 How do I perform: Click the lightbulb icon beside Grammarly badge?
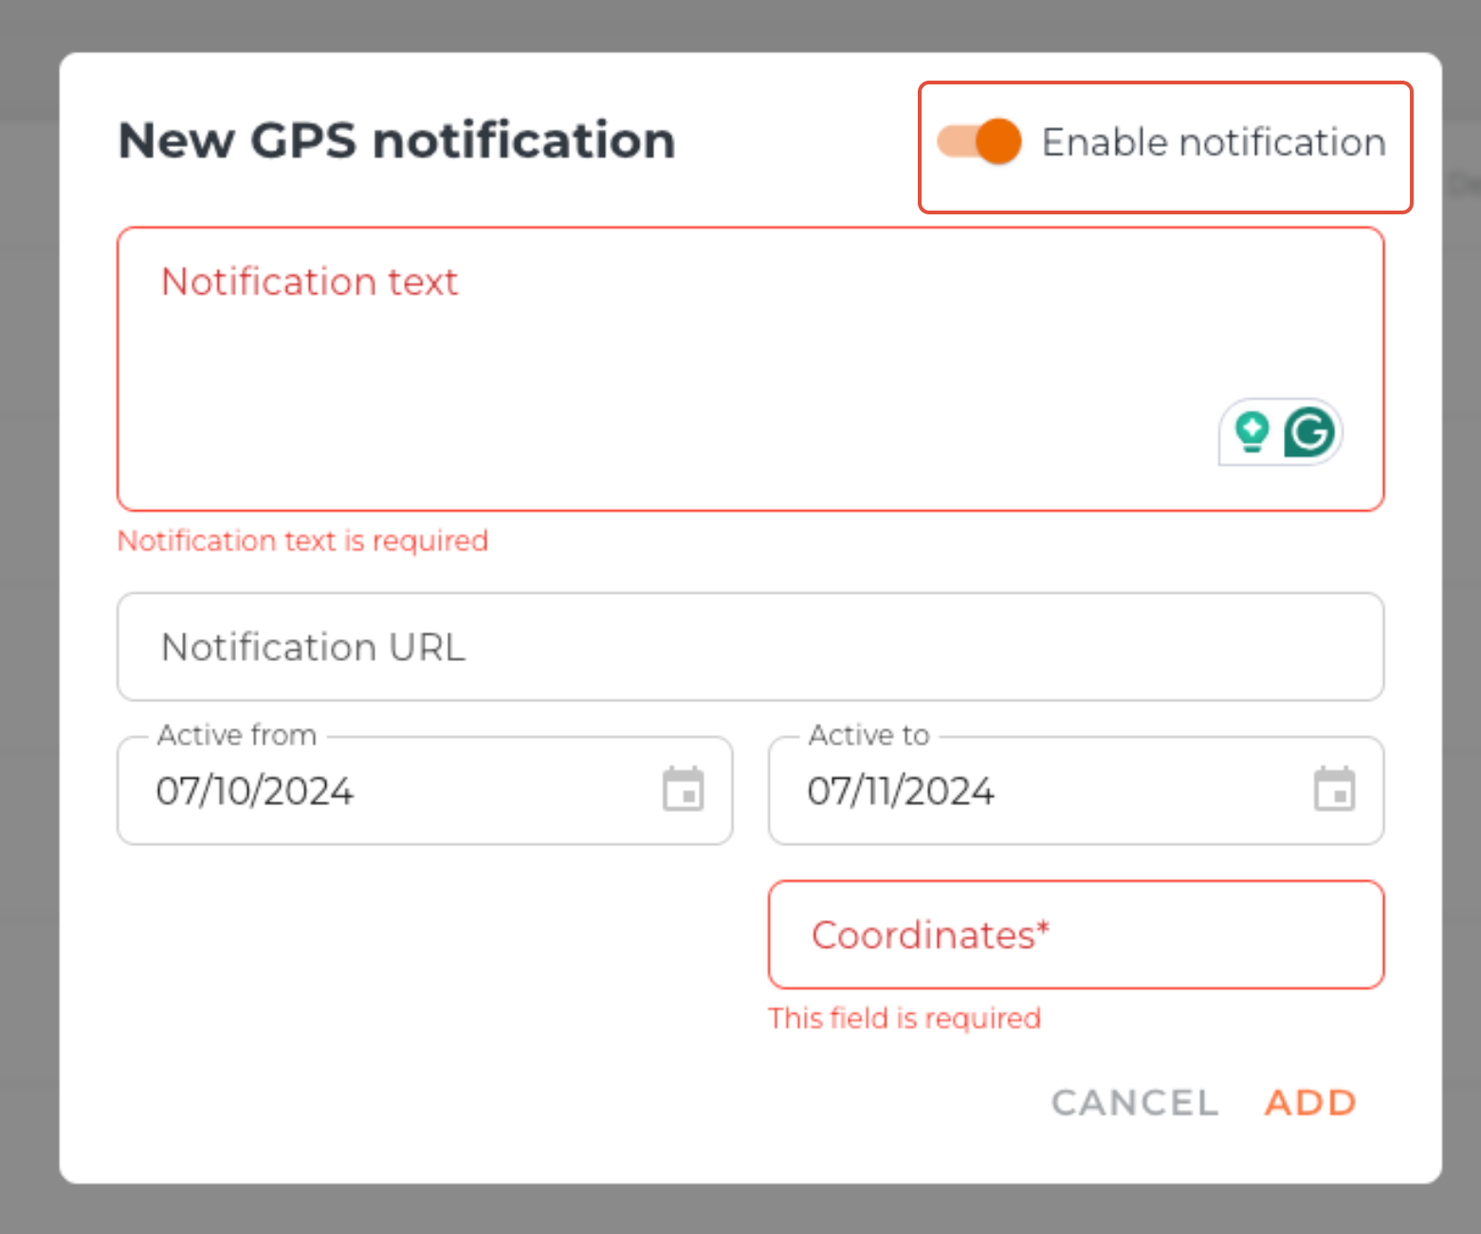pos(1252,432)
